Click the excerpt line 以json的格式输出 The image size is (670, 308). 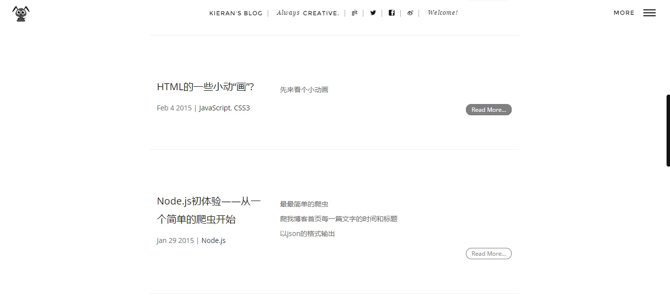click(x=308, y=234)
